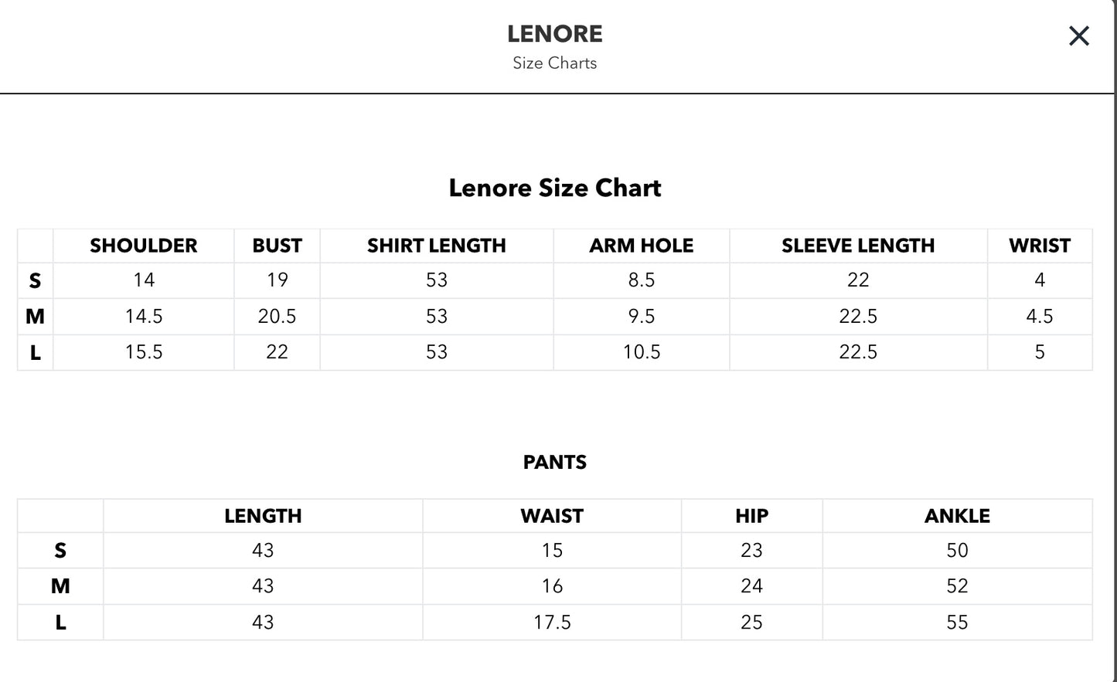The width and height of the screenshot is (1117, 682).
Task: Select the pants length value 43 for size S
Action: [x=262, y=550]
